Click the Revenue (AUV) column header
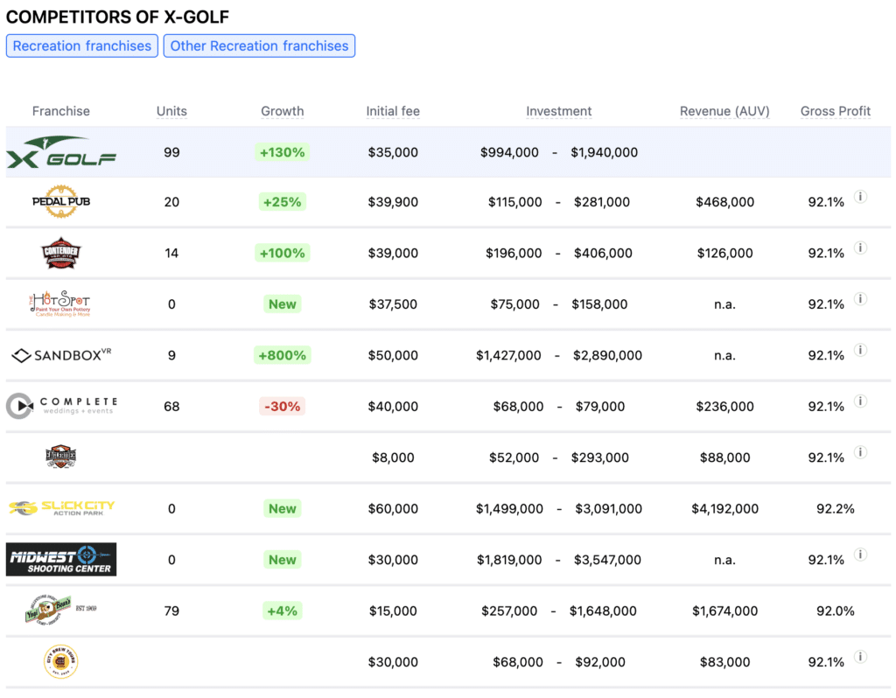This screenshot has width=896, height=698. 724,111
